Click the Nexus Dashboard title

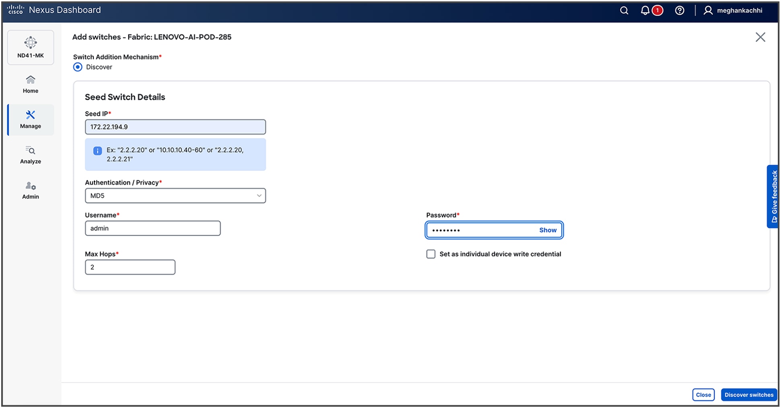64,10
